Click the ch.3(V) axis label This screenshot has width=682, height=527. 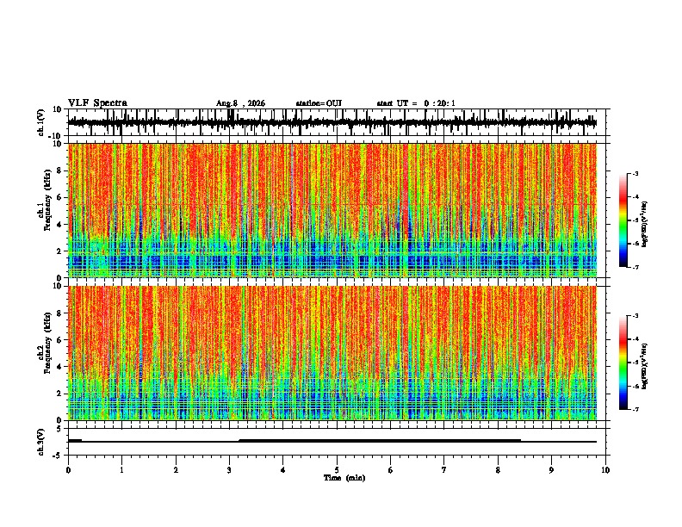coord(41,442)
